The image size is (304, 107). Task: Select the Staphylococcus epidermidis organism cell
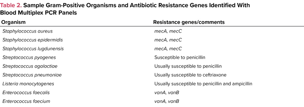[x=32, y=40]
